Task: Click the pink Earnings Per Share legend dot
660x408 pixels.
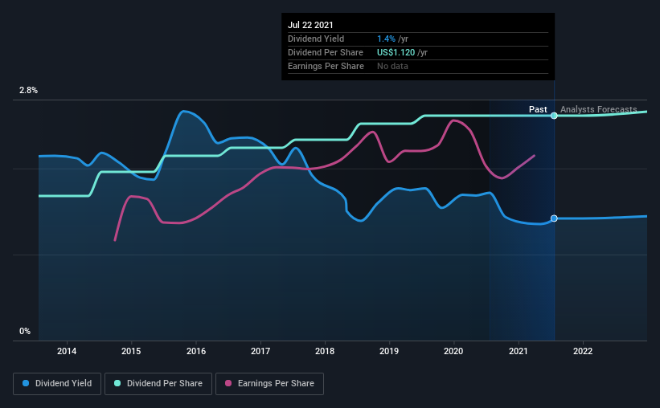Action: (x=228, y=383)
